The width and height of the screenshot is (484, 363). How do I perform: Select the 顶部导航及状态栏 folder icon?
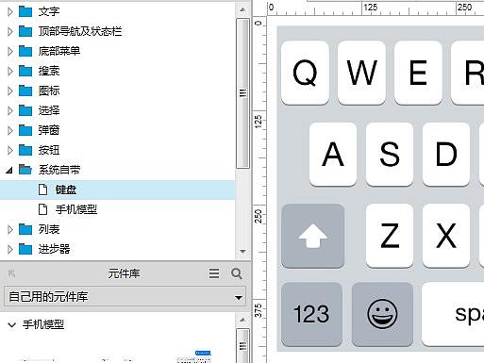(x=25, y=31)
